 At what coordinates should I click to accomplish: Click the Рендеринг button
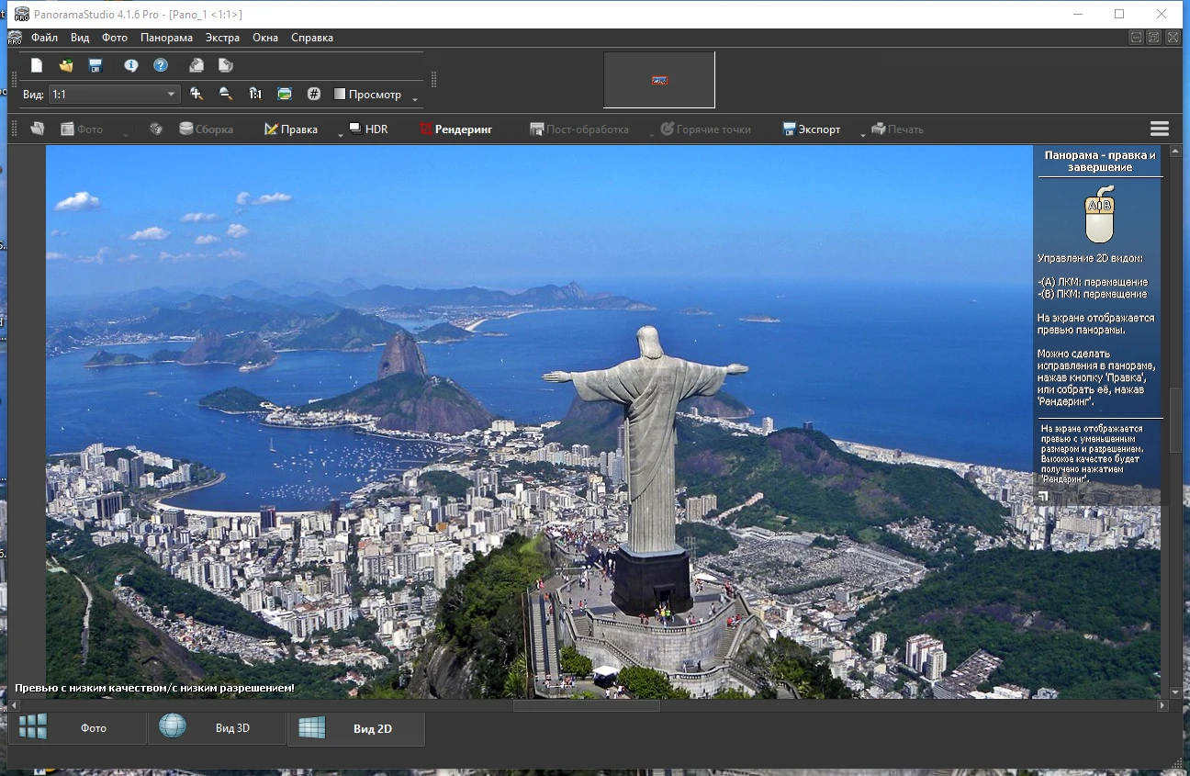click(455, 129)
